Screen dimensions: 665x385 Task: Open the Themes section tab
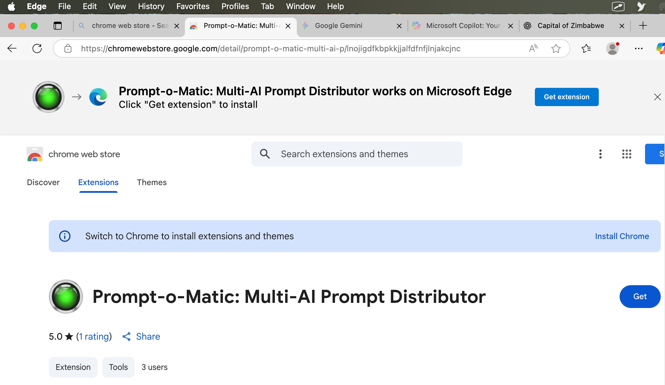(x=152, y=182)
